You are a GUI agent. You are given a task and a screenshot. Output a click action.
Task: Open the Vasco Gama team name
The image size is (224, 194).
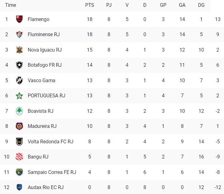tap(42, 80)
